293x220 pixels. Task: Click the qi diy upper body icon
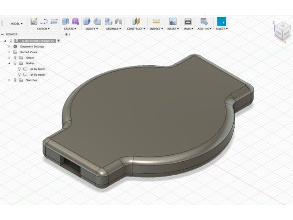[x=25, y=75]
